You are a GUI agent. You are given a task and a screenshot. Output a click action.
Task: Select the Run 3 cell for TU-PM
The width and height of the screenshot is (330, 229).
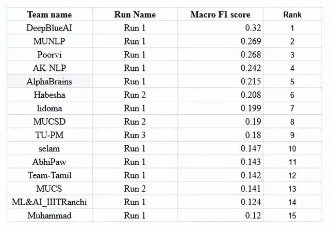point(135,135)
